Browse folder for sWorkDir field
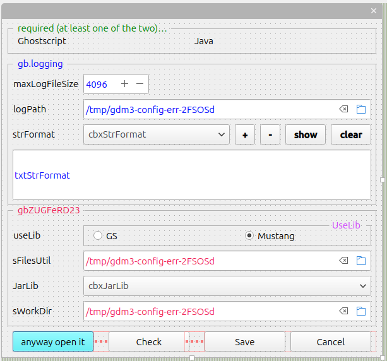The height and width of the screenshot is (361, 387). tap(361, 311)
